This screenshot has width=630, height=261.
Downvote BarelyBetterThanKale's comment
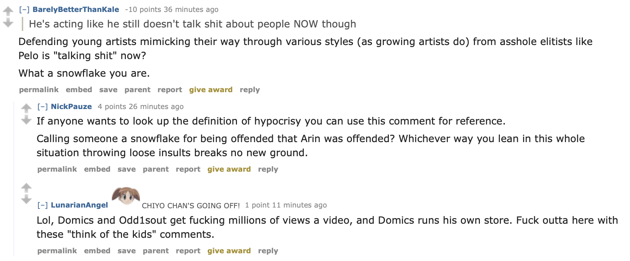point(8,23)
